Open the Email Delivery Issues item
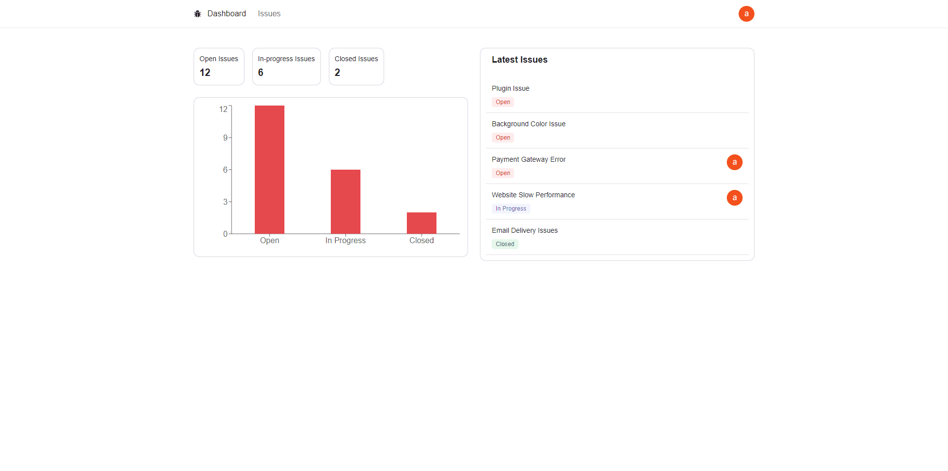Image resolution: width=948 pixels, height=471 pixels. (524, 230)
